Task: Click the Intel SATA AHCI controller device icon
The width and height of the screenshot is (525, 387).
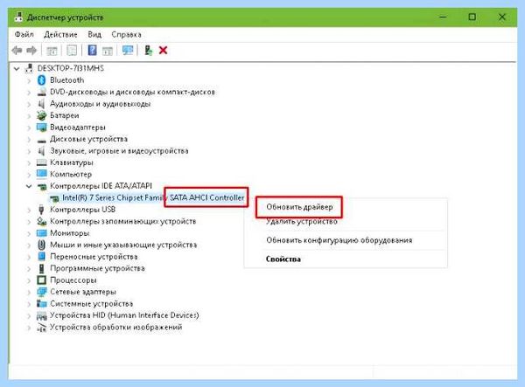Action: click(54, 198)
